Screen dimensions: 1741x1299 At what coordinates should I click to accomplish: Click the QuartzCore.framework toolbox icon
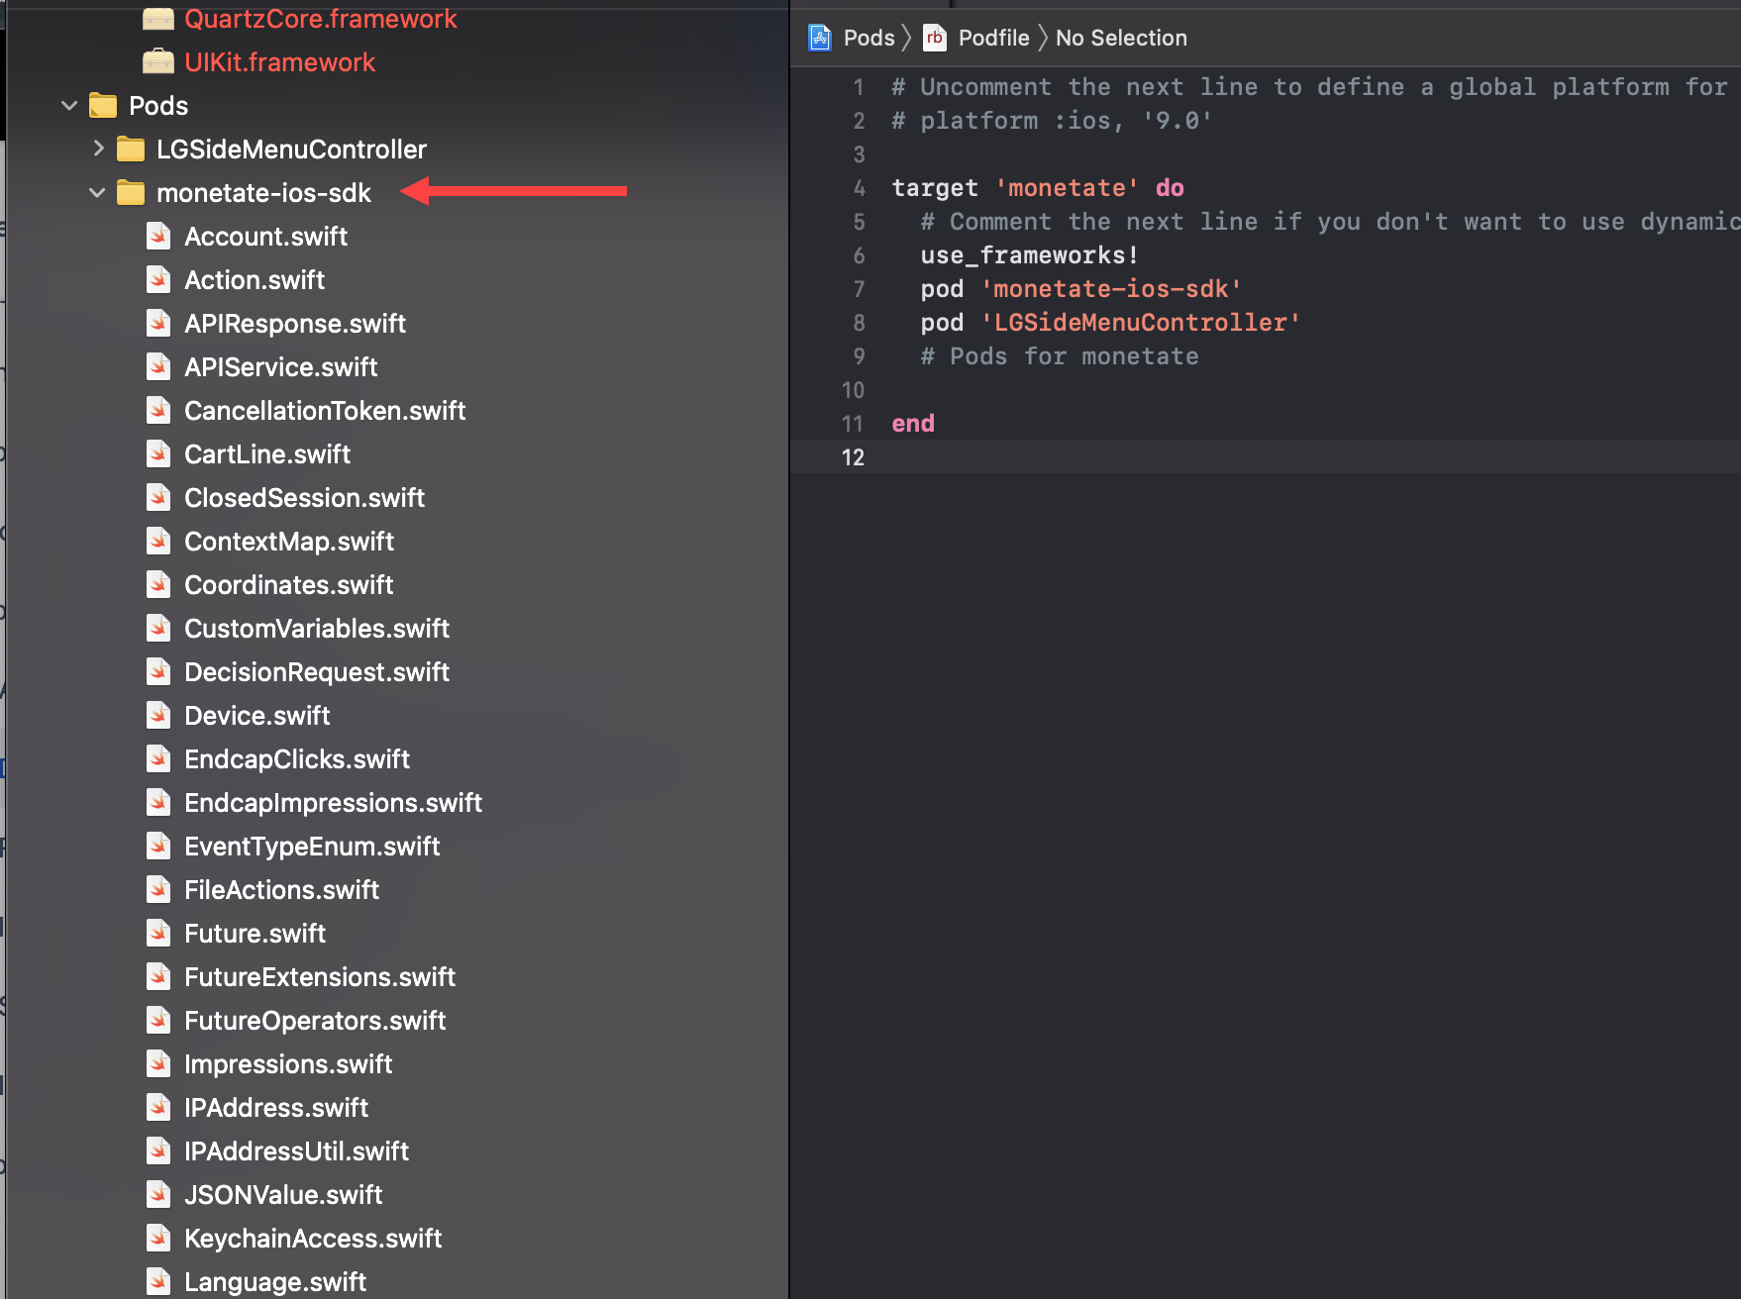[158, 19]
